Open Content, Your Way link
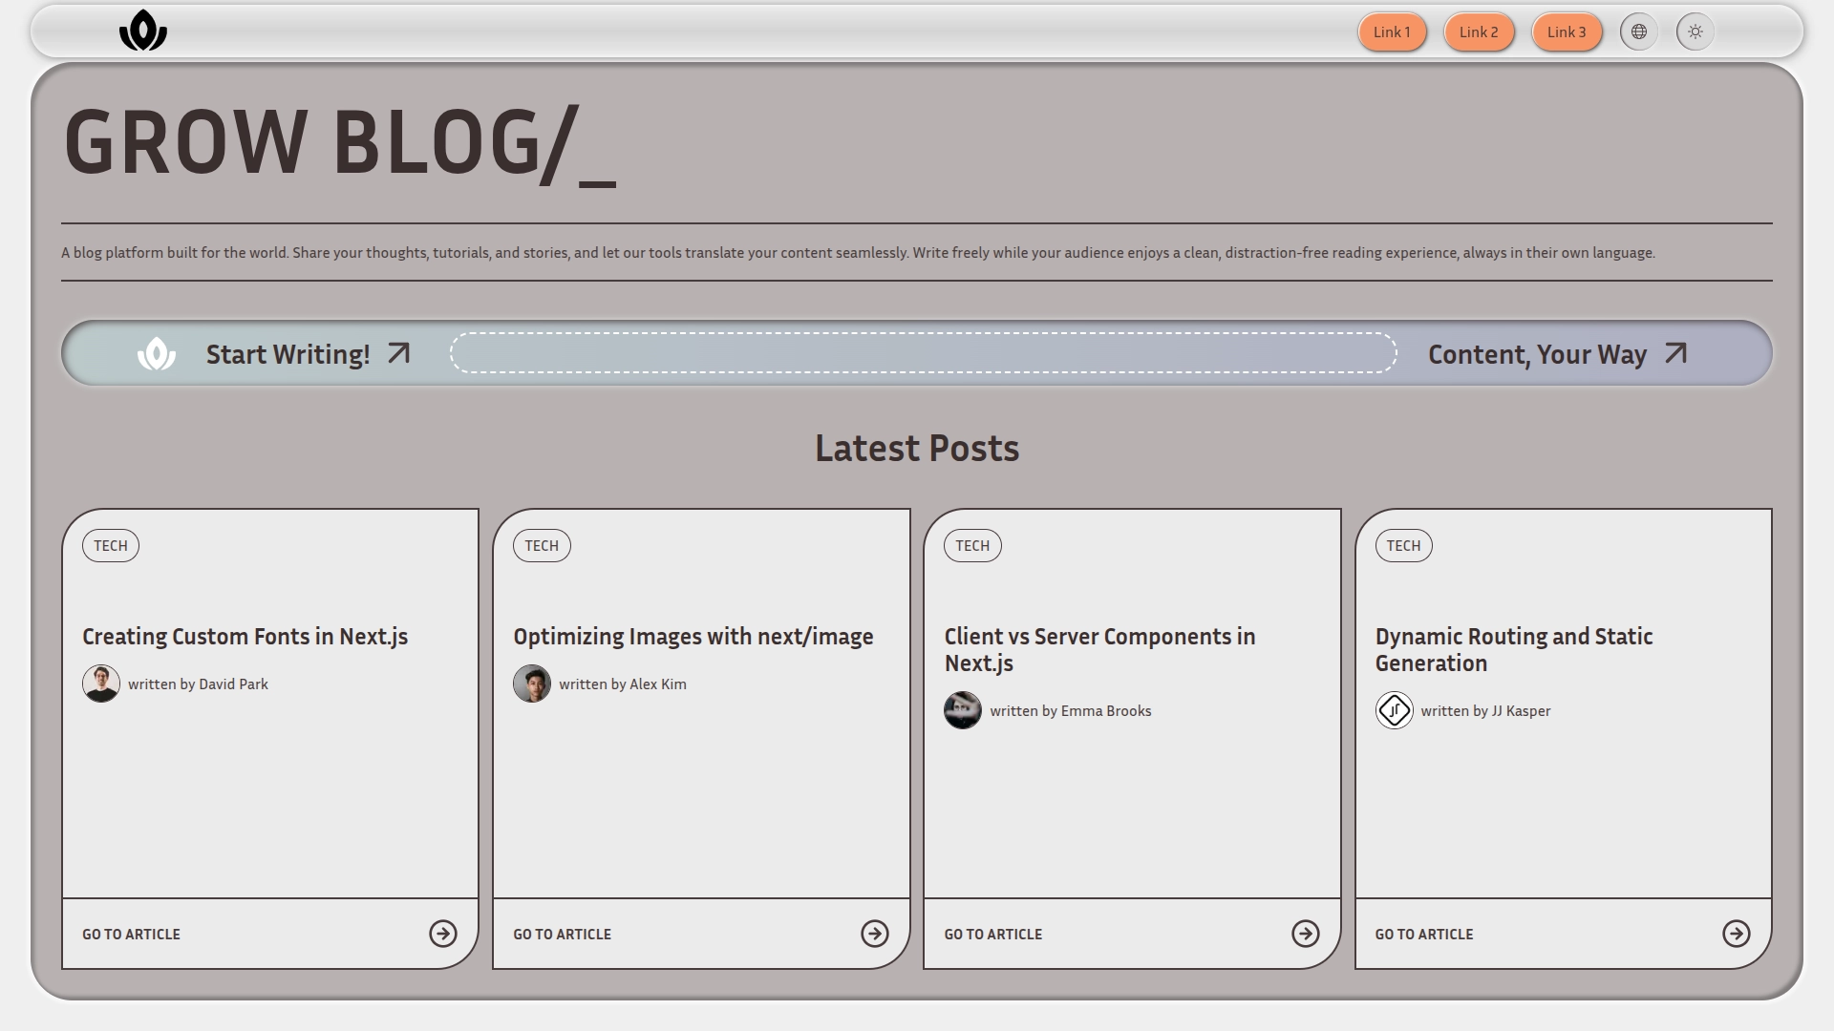 pos(1537,353)
